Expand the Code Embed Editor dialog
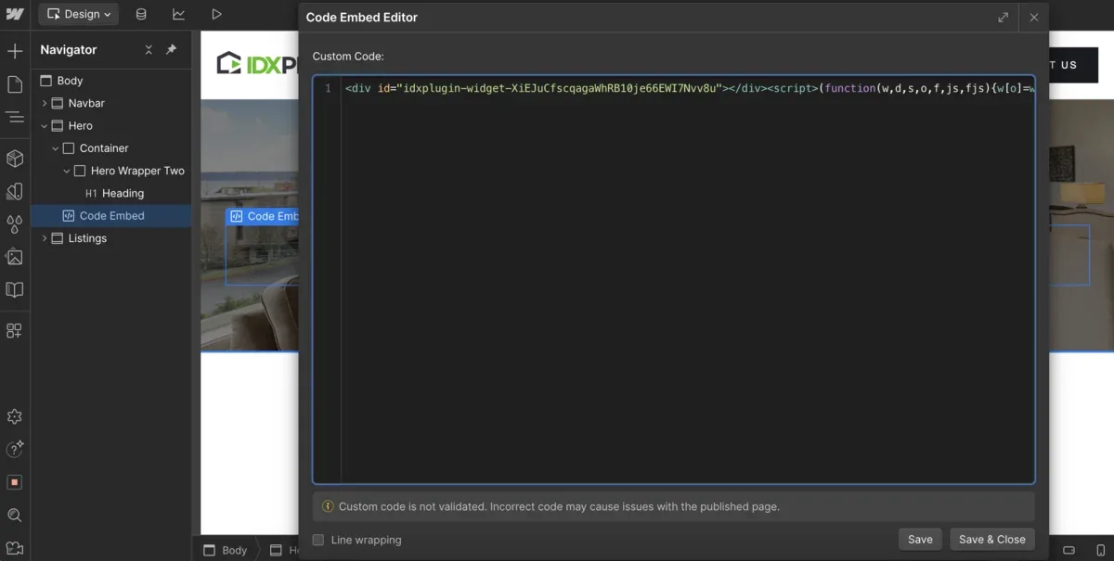1114x561 pixels. coord(1004,17)
